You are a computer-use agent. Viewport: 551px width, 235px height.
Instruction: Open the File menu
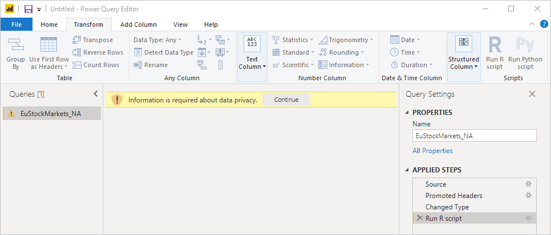pyautogui.click(x=17, y=24)
